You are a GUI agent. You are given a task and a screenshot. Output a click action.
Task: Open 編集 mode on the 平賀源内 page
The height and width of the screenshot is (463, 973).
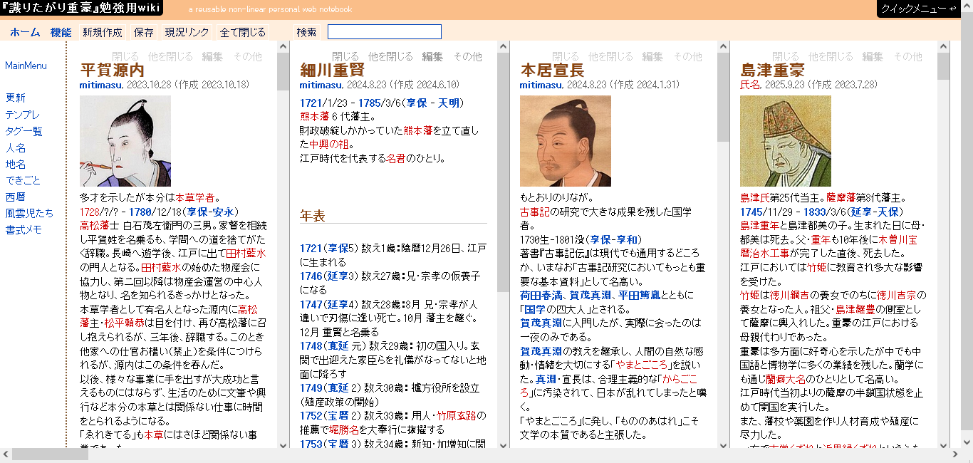213,56
